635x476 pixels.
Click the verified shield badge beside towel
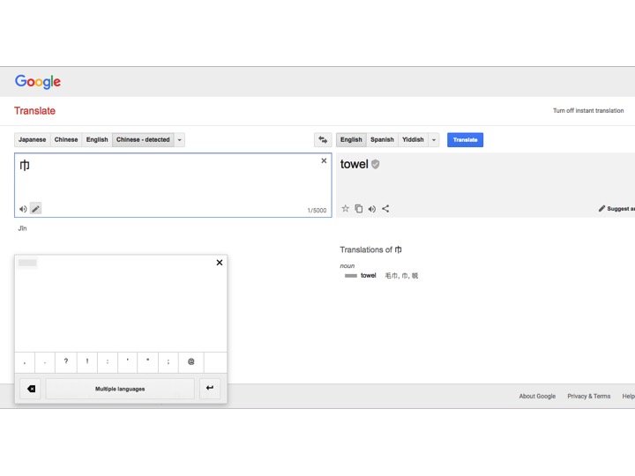point(376,164)
